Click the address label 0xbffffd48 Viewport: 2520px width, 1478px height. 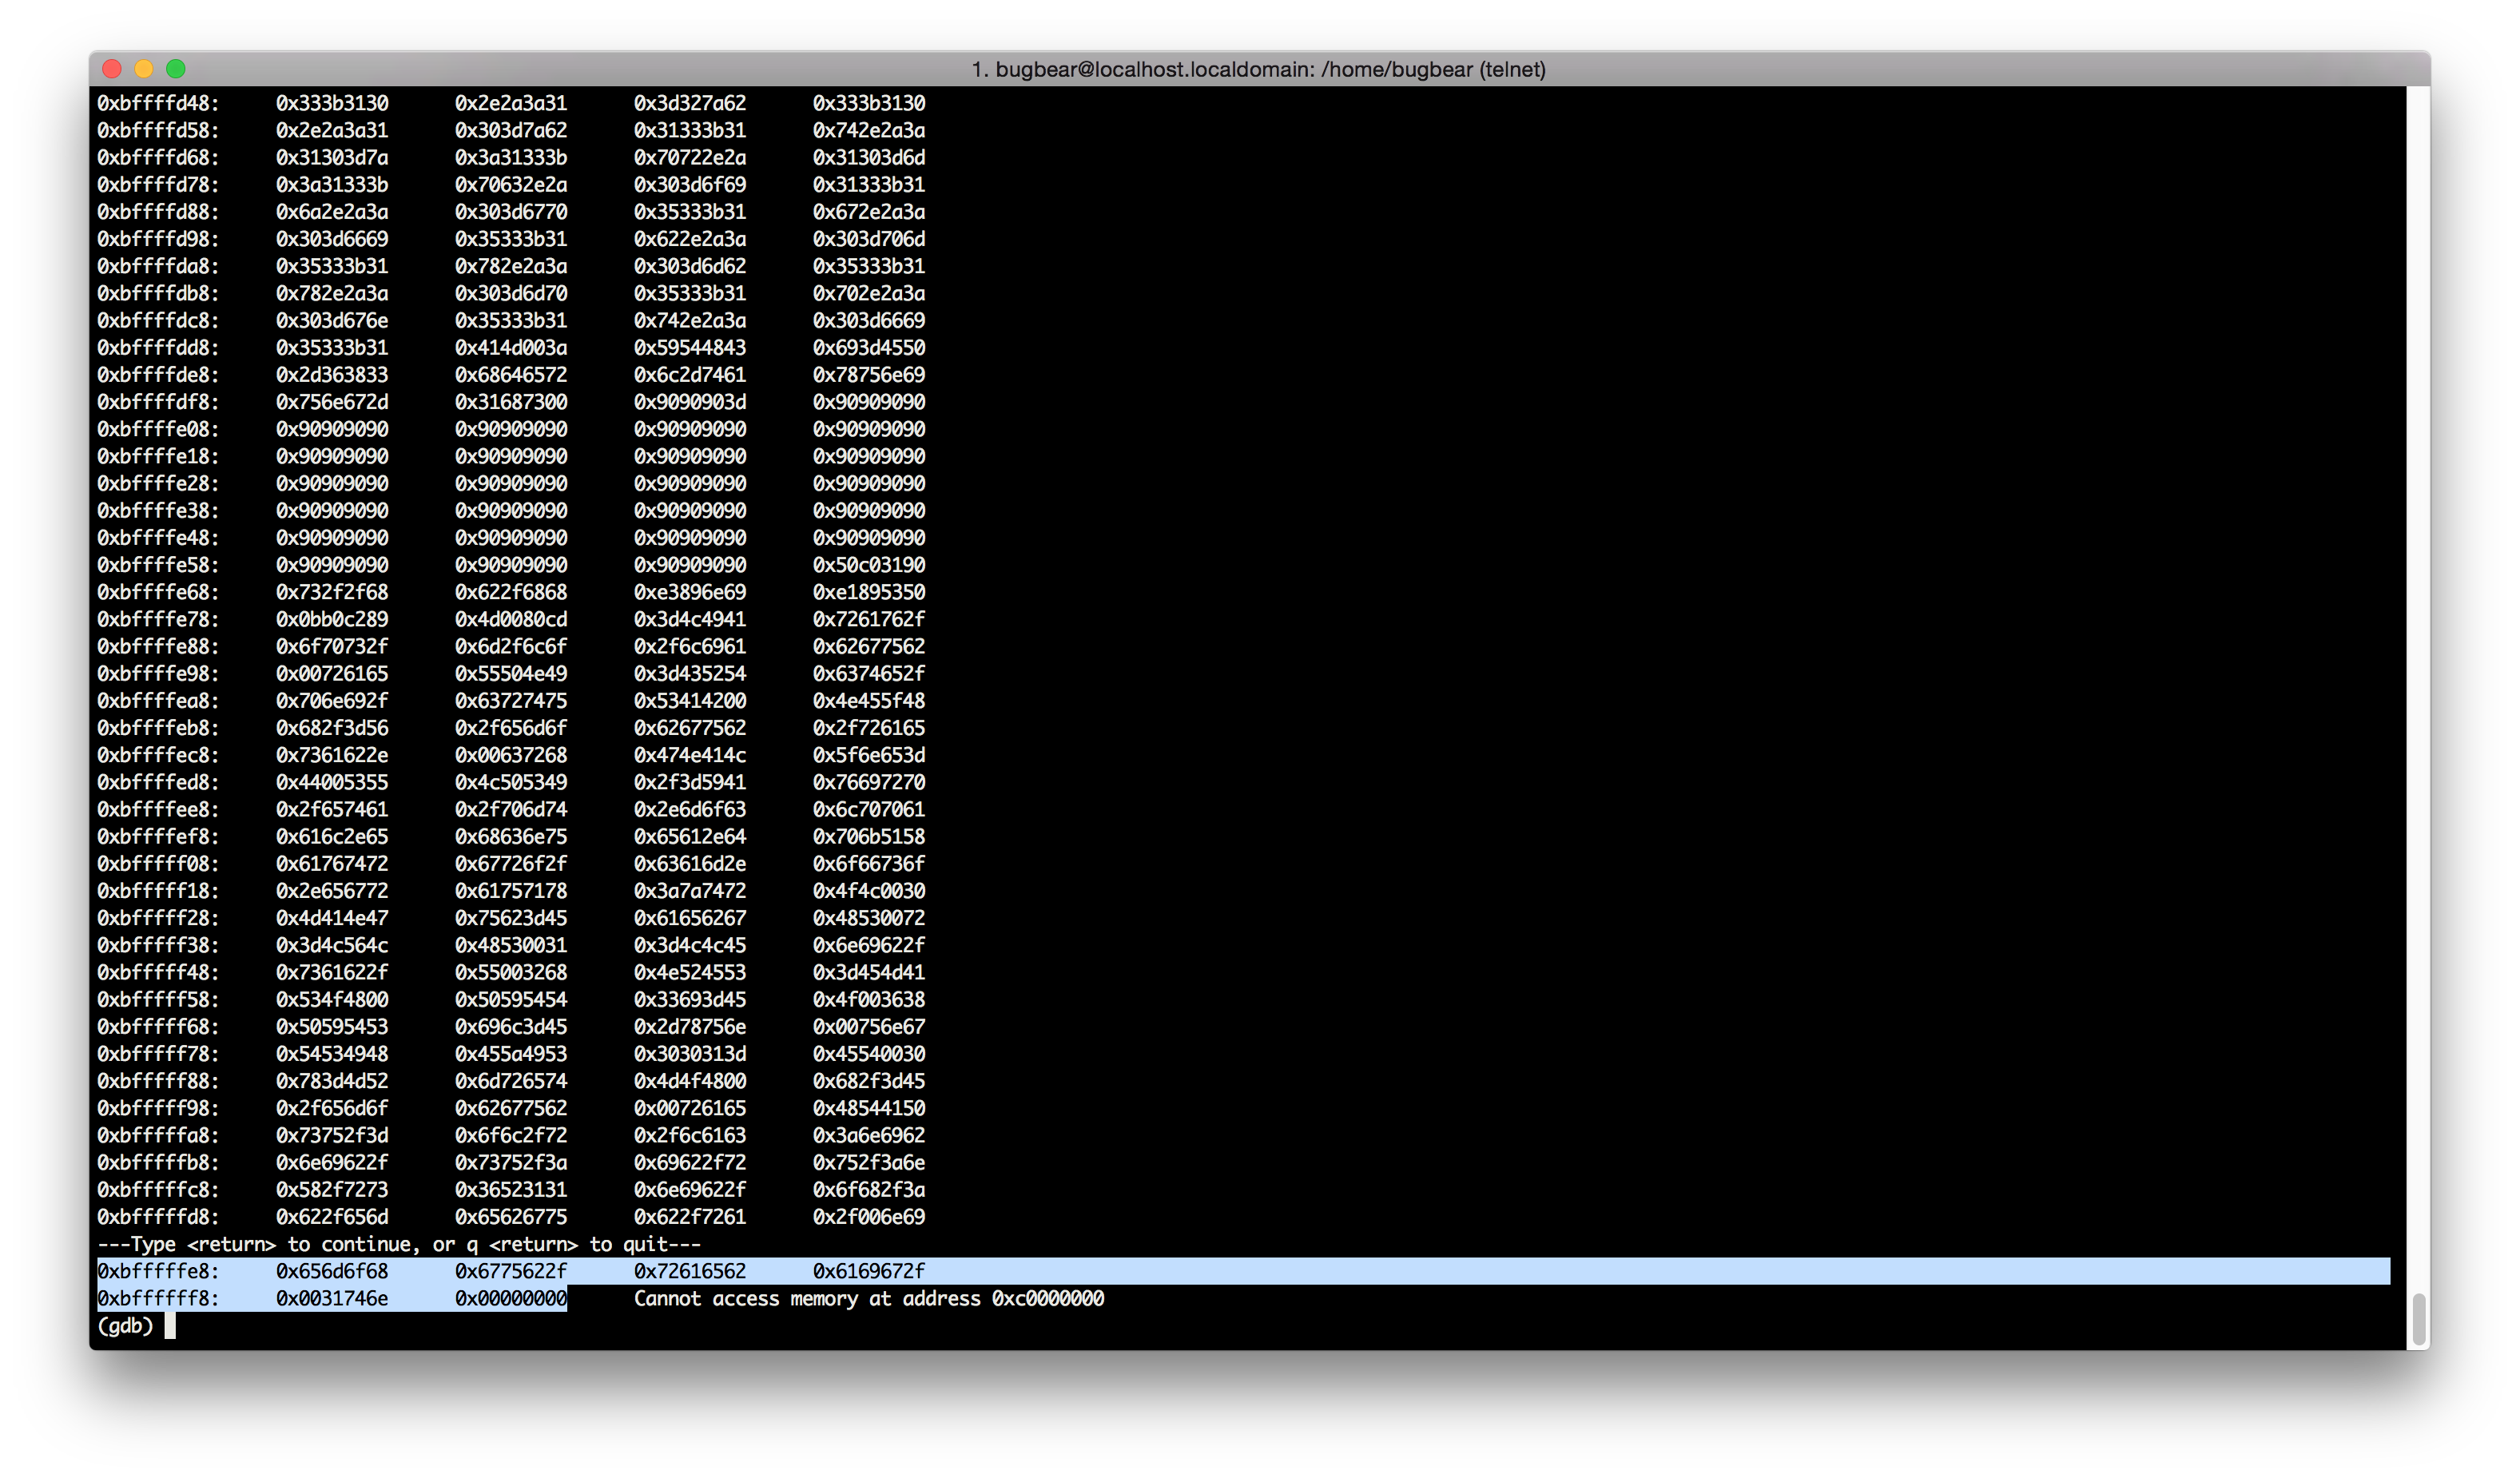[x=157, y=103]
